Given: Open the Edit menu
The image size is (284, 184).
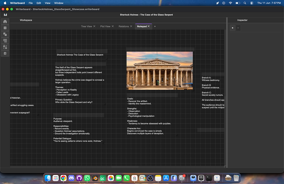Looking at the screenshot, I should (x=39, y=3).
